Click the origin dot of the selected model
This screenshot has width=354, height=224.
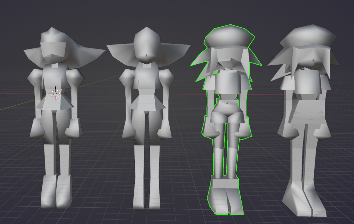(227, 103)
